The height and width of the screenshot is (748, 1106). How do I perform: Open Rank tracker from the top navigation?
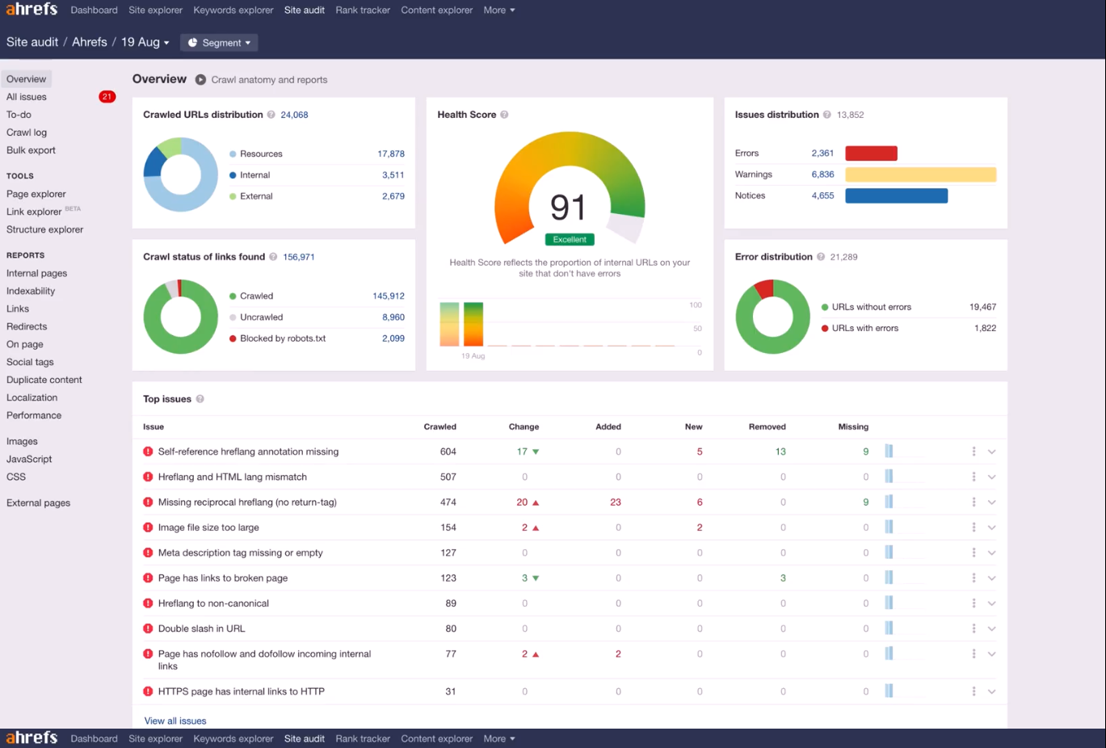363,11
